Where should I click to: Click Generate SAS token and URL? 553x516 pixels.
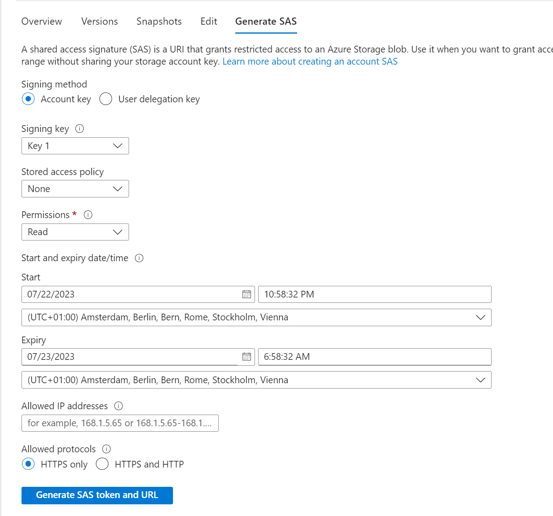click(x=97, y=495)
